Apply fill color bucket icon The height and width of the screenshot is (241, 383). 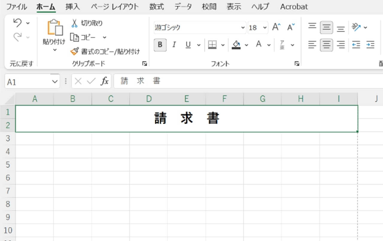[236, 45]
